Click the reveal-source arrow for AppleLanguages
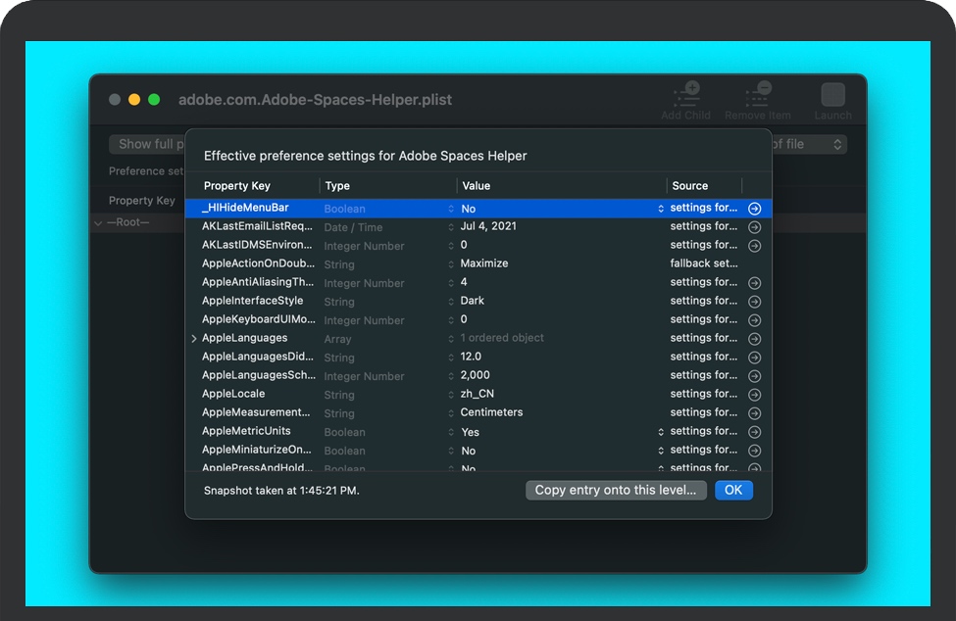This screenshot has height=621, width=956. [x=754, y=339]
